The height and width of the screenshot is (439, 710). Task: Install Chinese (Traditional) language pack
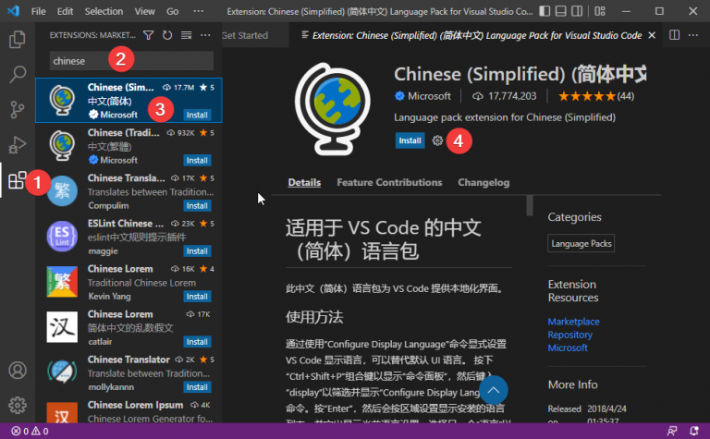click(x=197, y=160)
